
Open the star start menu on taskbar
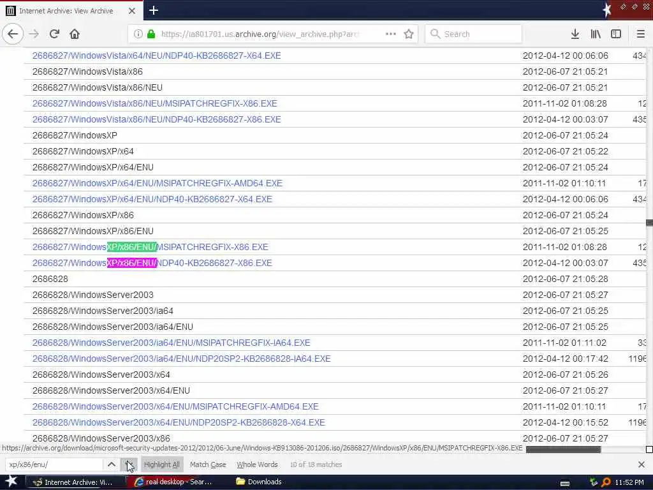point(11,482)
